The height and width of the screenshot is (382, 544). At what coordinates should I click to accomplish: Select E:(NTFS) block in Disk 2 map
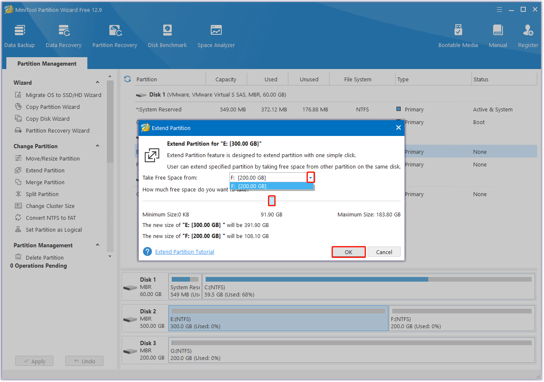point(279,318)
